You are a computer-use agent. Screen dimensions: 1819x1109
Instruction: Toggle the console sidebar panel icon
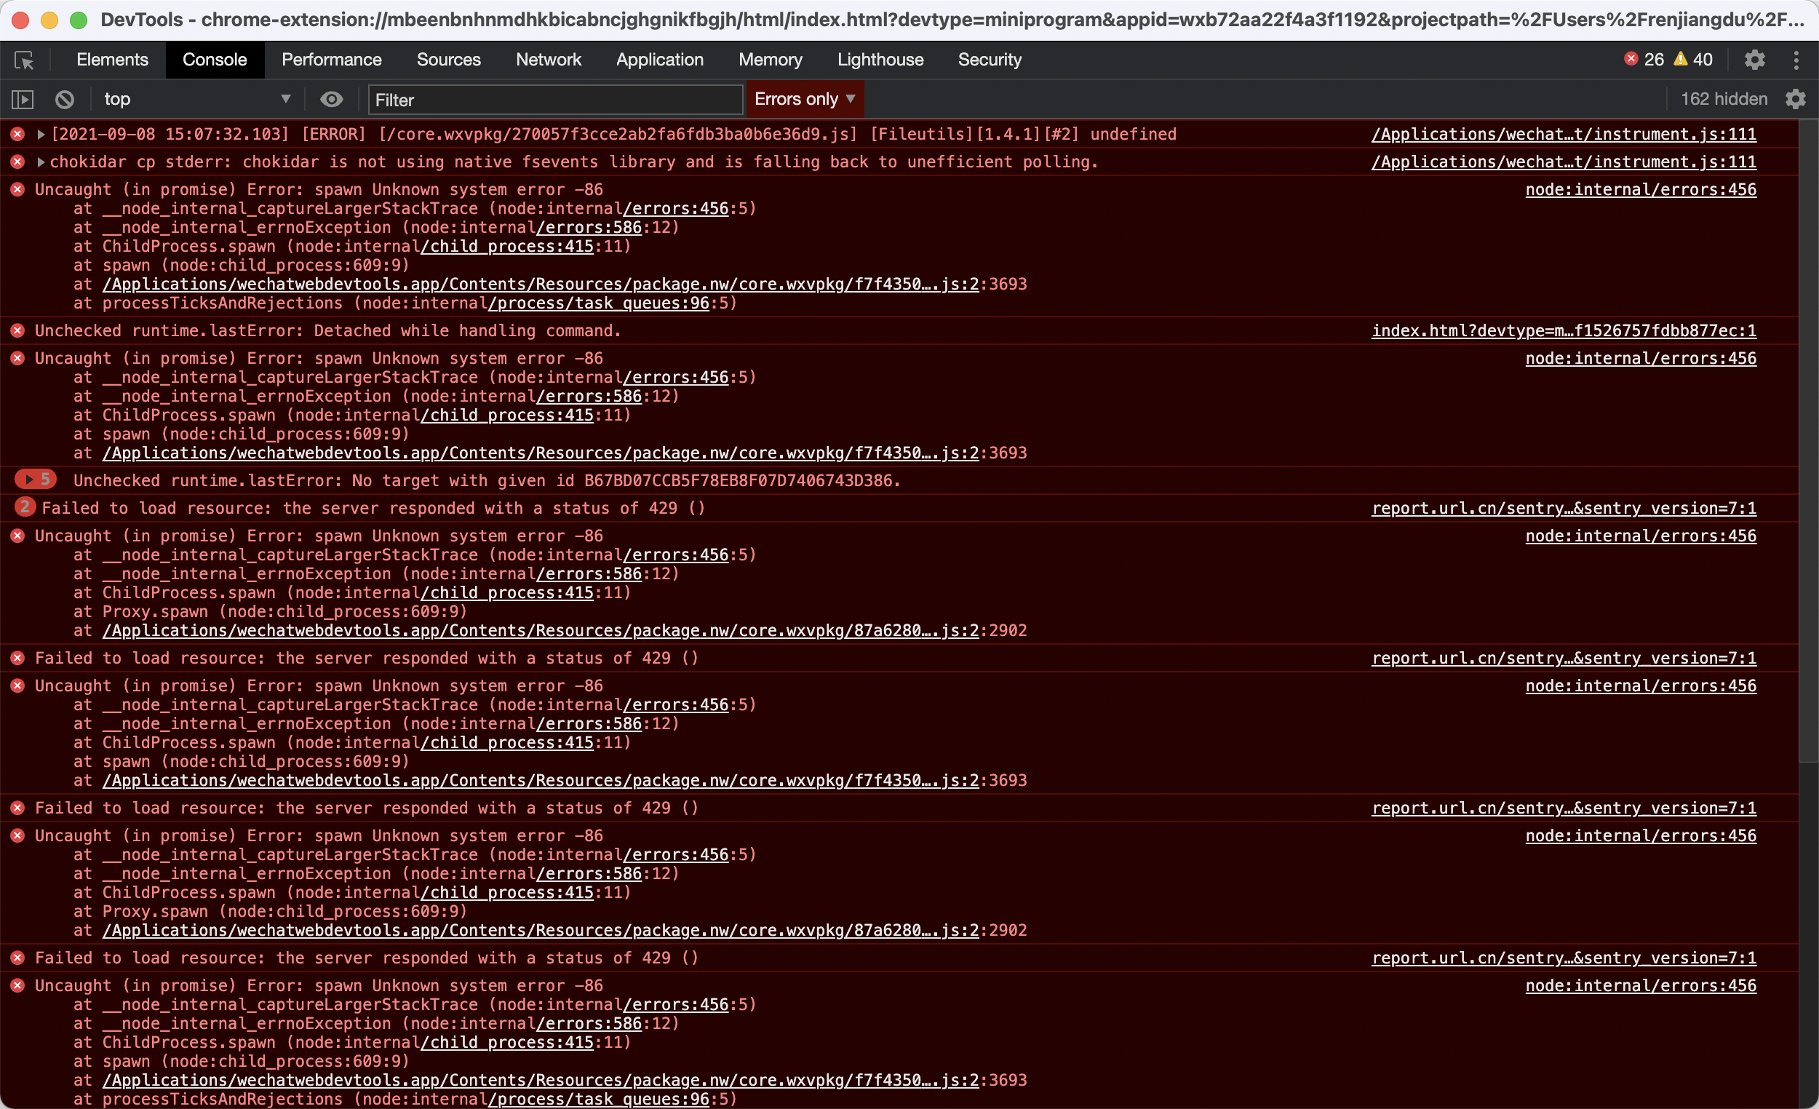pyautogui.click(x=23, y=99)
